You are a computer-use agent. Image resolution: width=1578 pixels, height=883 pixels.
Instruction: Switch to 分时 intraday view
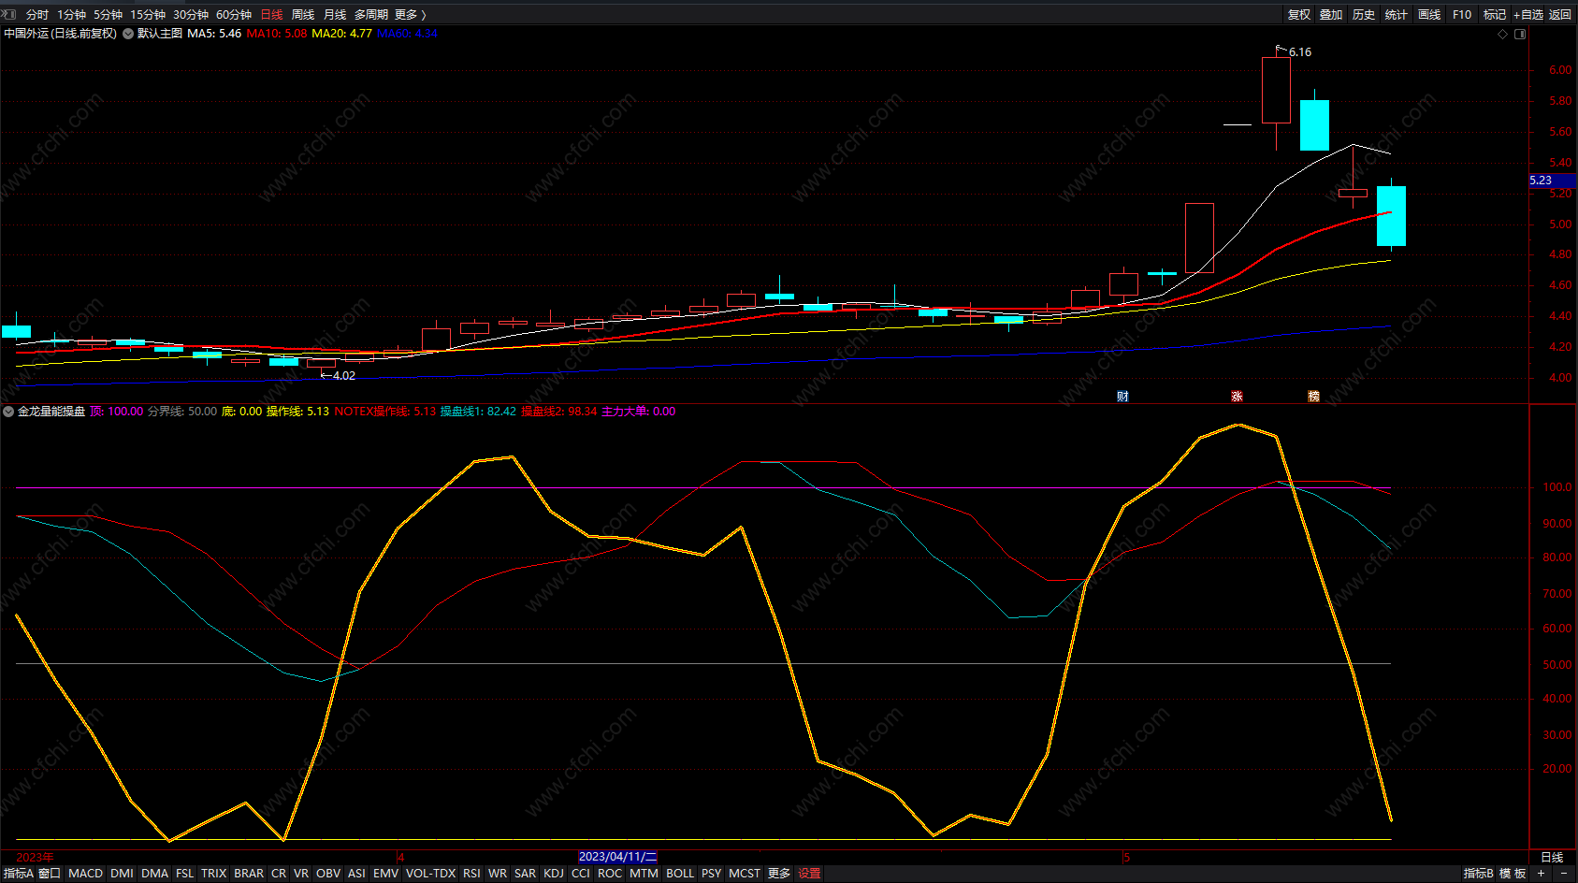point(37,14)
